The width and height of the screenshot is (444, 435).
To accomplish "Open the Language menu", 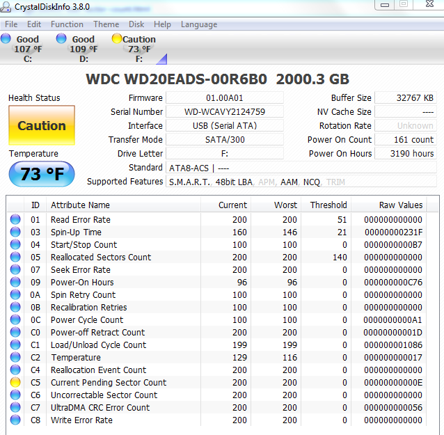I will [x=199, y=24].
